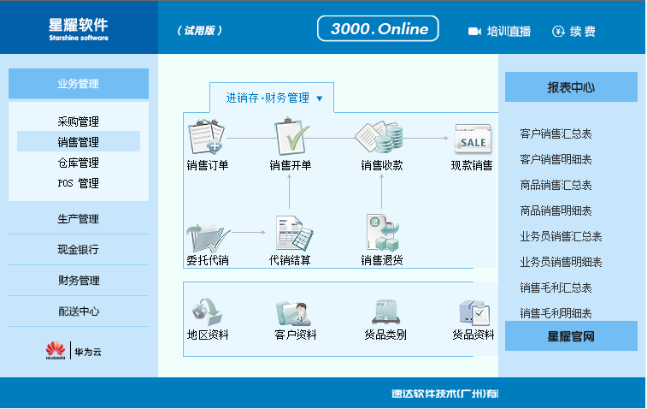The width and height of the screenshot is (647, 409).
Task: Select 销售管理 in the sidebar
Action: point(79,142)
